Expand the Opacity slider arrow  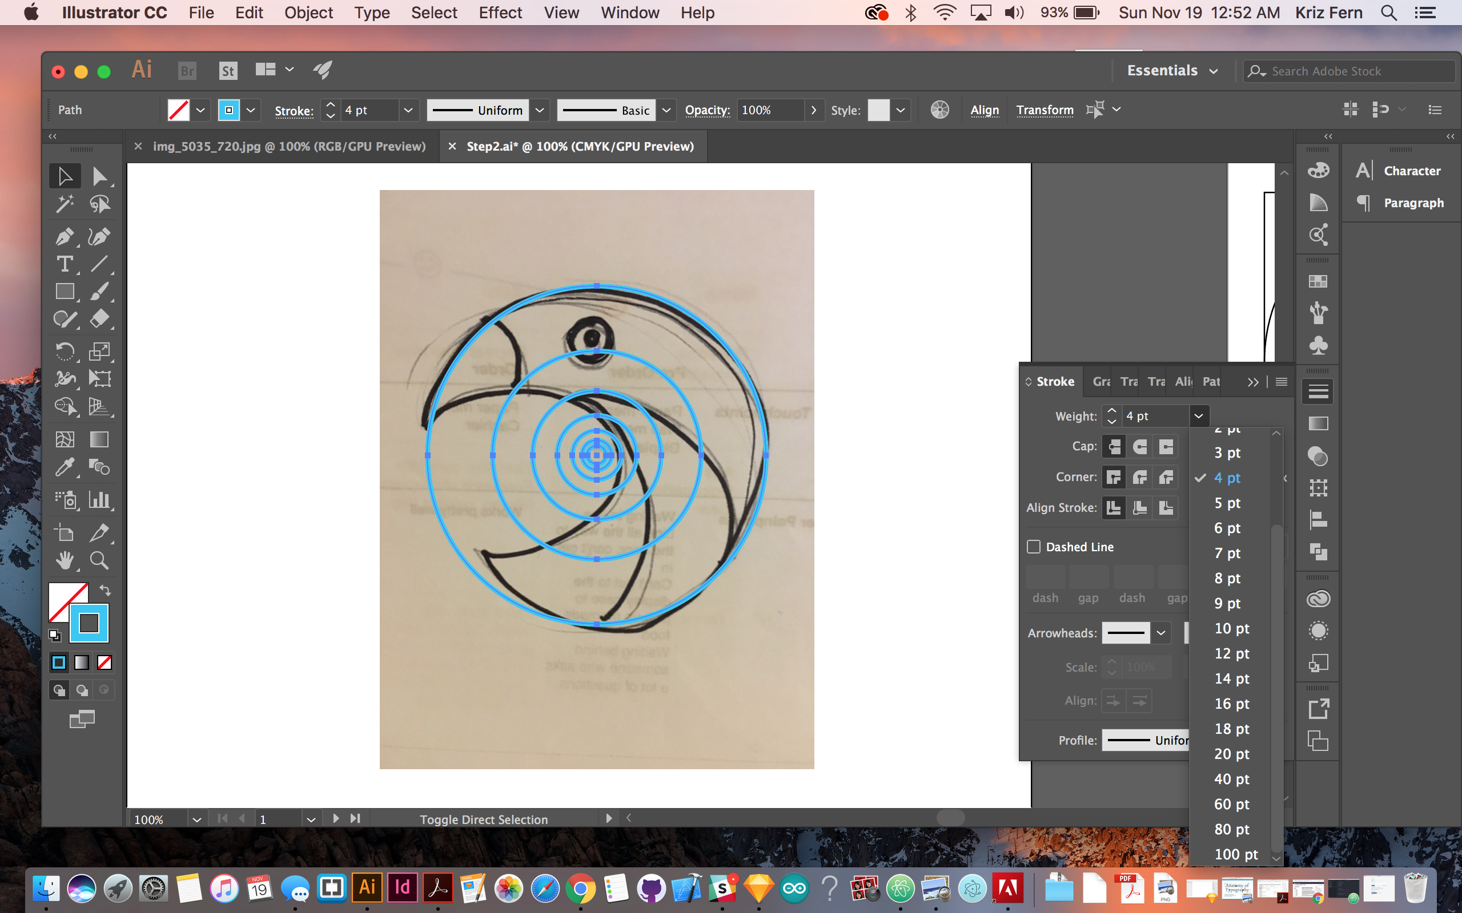coord(814,110)
